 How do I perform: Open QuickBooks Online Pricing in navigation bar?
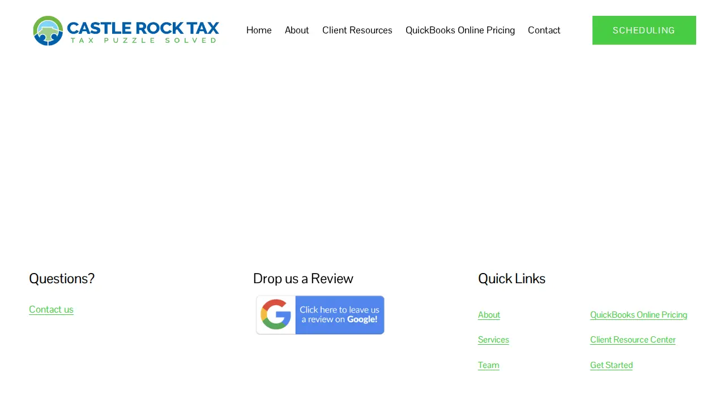pyautogui.click(x=460, y=31)
